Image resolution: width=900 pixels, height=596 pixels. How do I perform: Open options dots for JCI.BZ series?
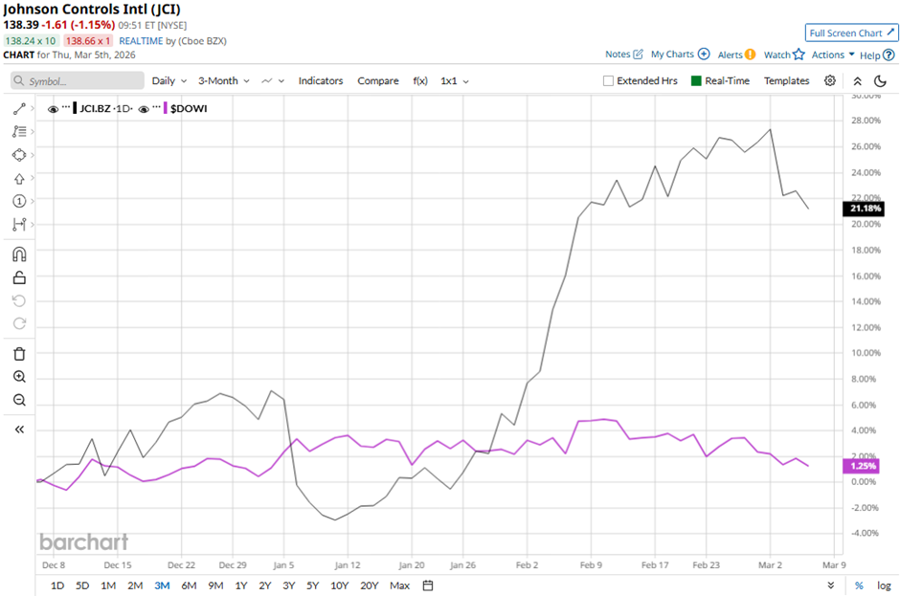tap(66, 107)
